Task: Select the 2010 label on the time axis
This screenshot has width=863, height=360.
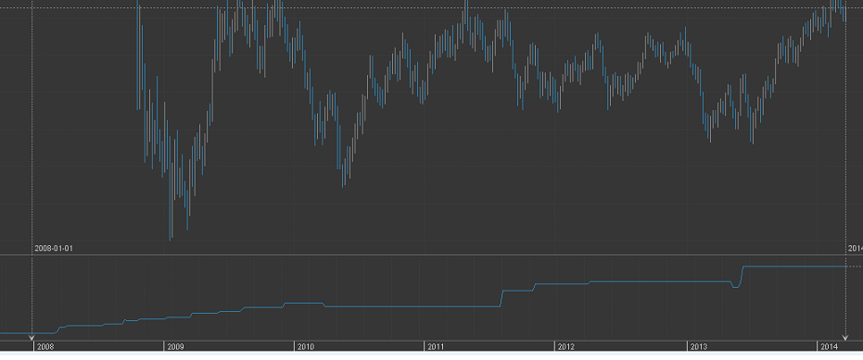Action: point(306,347)
